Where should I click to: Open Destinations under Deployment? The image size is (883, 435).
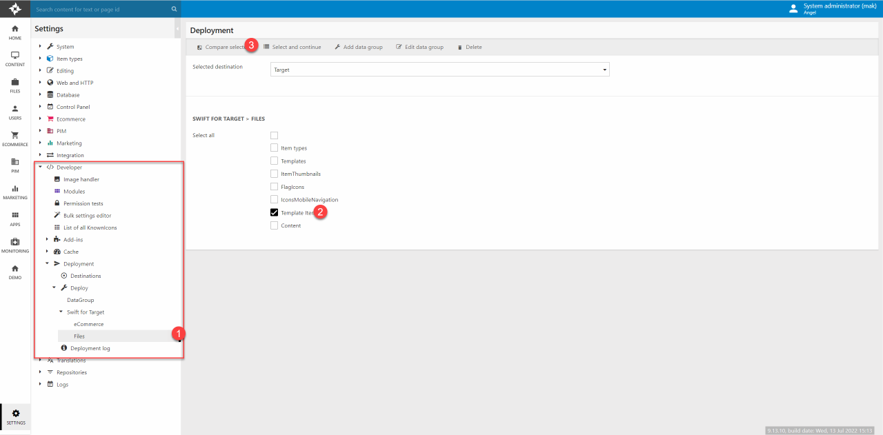pos(86,276)
